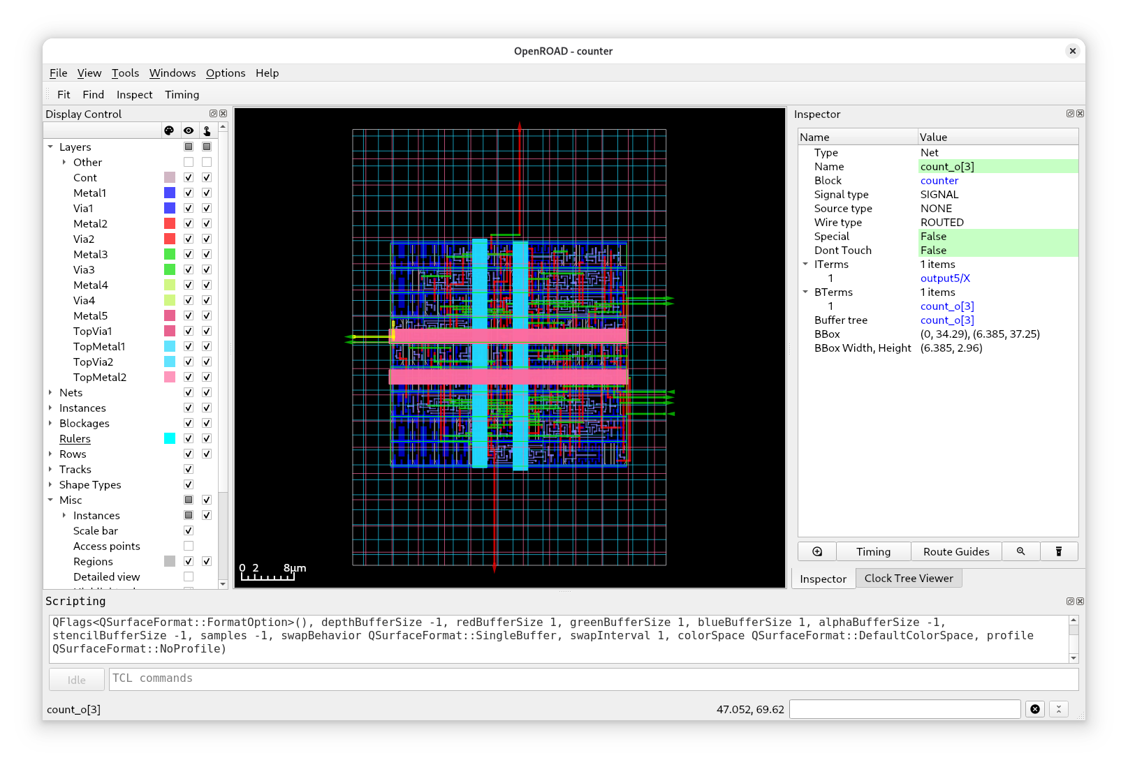Select the Inspector tab

pyautogui.click(x=823, y=579)
